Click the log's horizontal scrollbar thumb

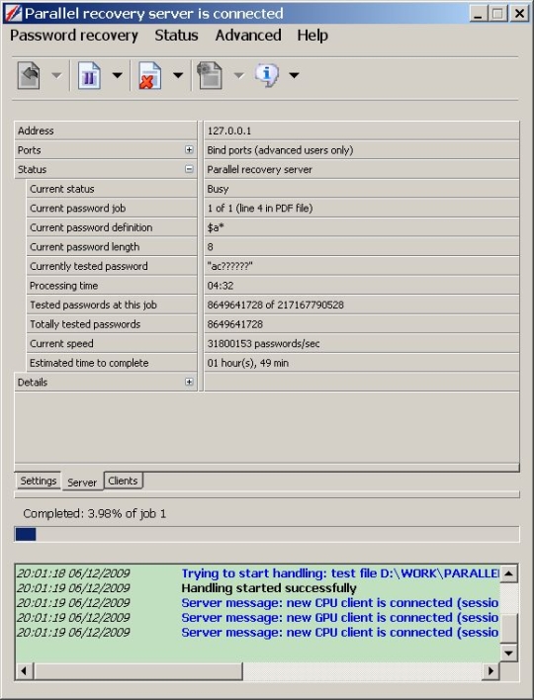138,671
